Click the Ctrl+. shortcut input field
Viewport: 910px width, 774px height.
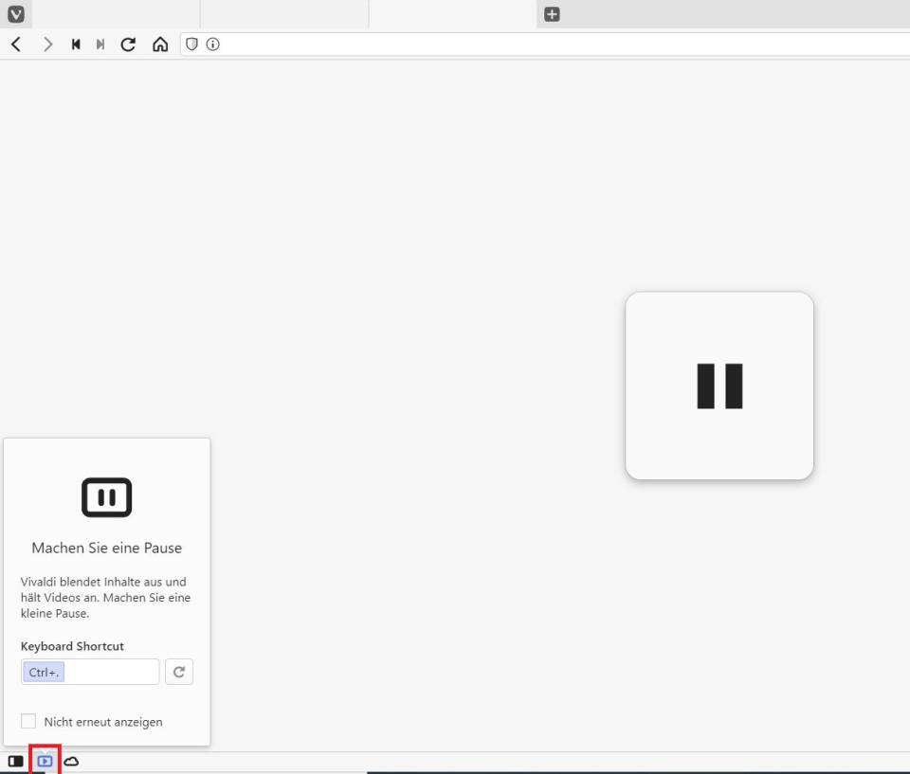pos(90,672)
